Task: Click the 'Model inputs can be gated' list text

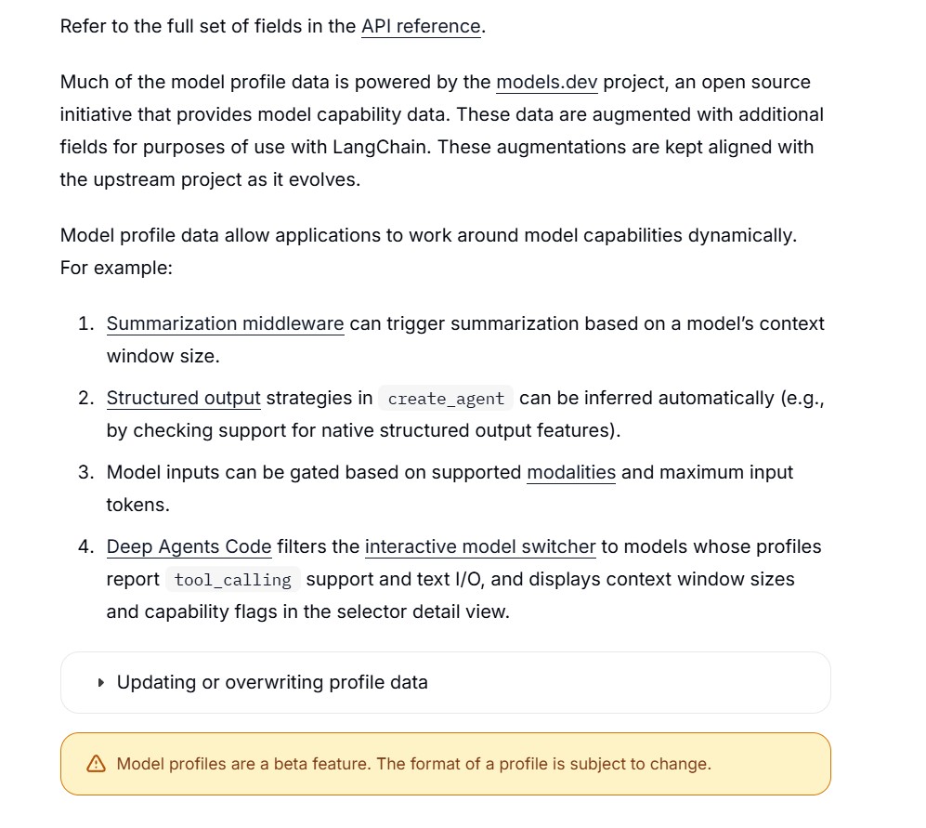Action: 450,488
